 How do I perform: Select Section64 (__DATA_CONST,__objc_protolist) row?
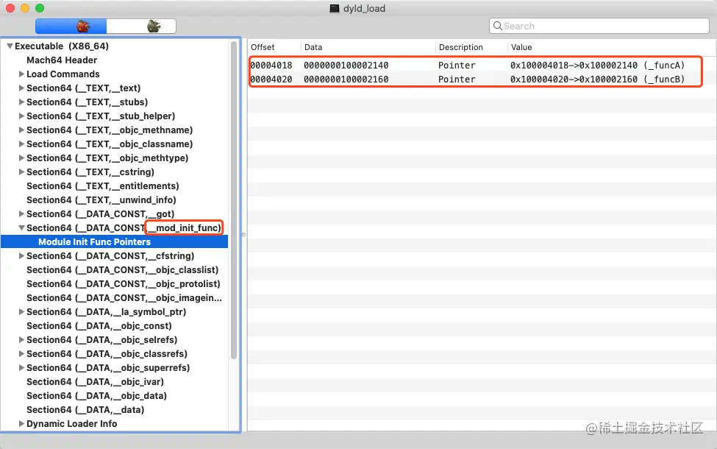(114, 284)
